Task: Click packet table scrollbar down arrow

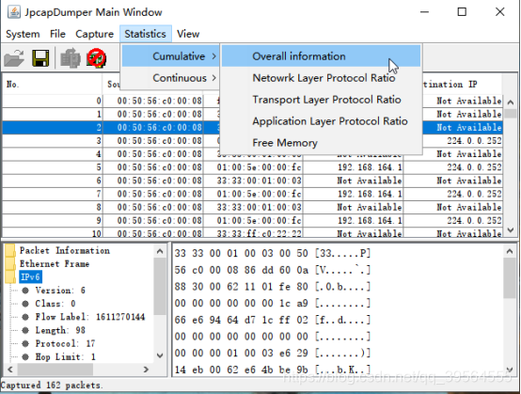Action: click(511, 229)
